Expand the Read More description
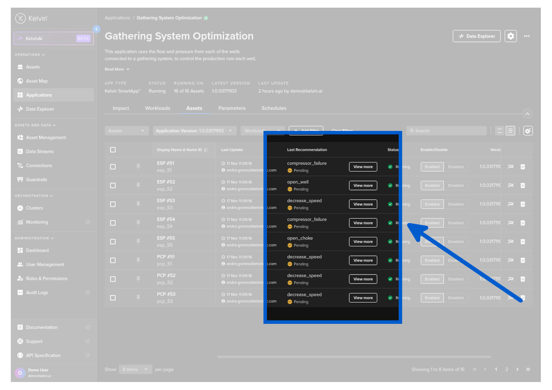Screen dimensions: 552x390 click(x=117, y=69)
